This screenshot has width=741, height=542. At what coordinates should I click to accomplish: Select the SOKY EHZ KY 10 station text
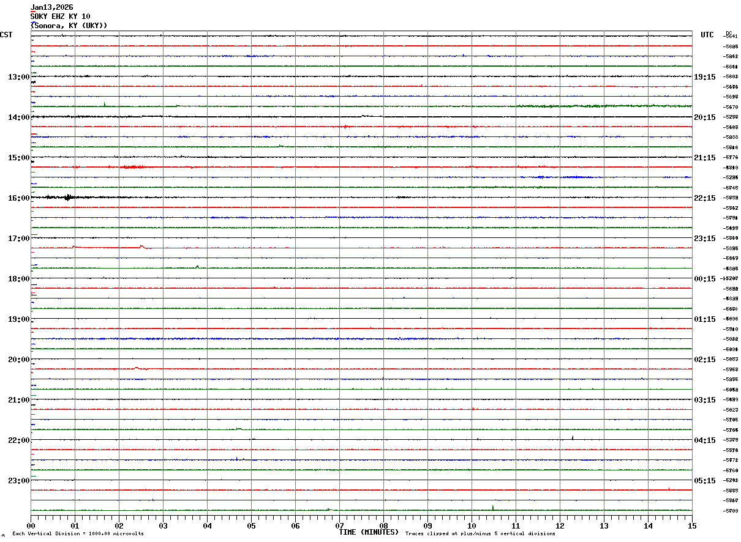point(61,17)
